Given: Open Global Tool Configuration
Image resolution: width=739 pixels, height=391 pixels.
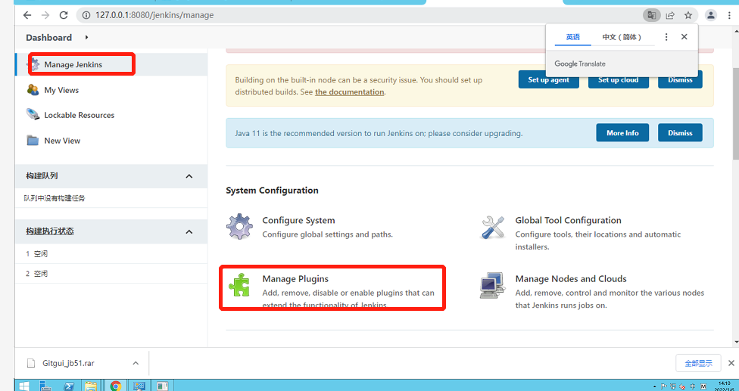Looking at the screenshot, I should pyautogui.click(x=568, y=220).
